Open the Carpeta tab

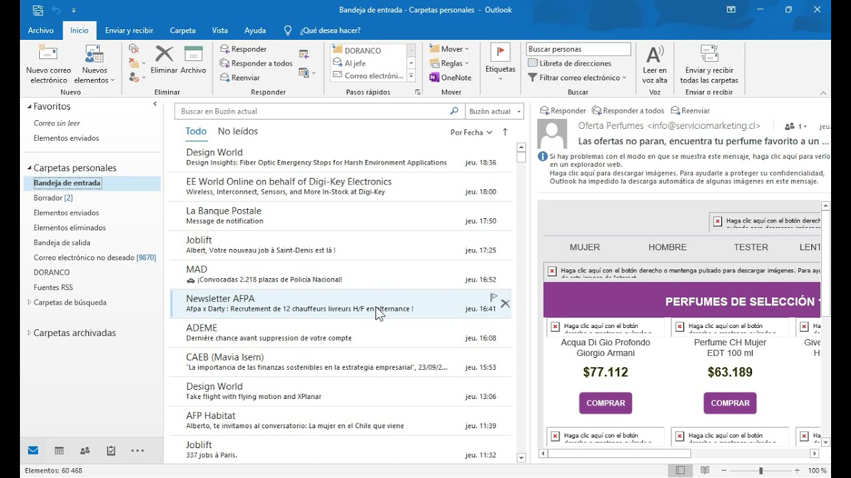(x=182, y=31)
